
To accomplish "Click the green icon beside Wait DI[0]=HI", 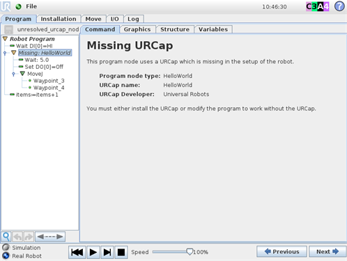I will (x=12, y=46).
